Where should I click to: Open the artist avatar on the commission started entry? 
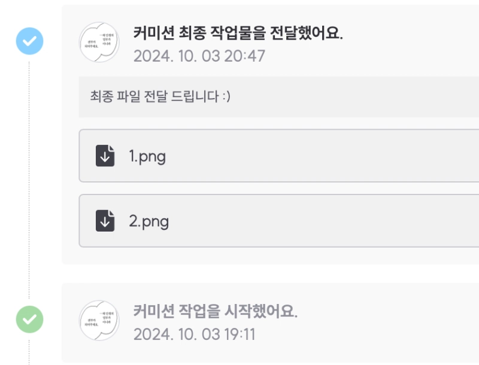point(99,321)
